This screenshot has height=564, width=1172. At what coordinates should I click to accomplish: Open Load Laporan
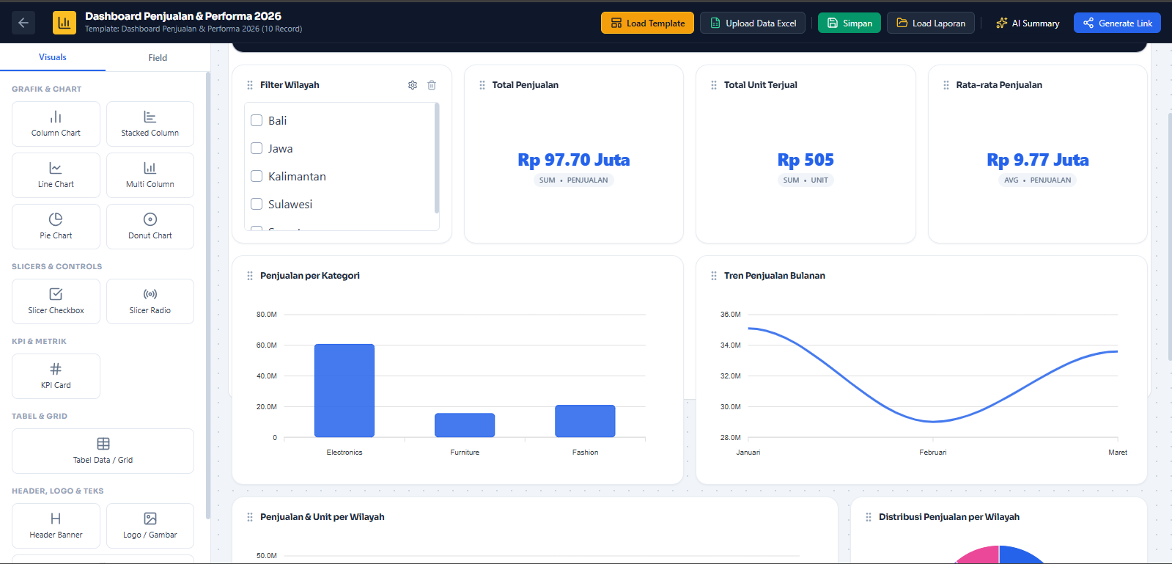tap(931, 23)
